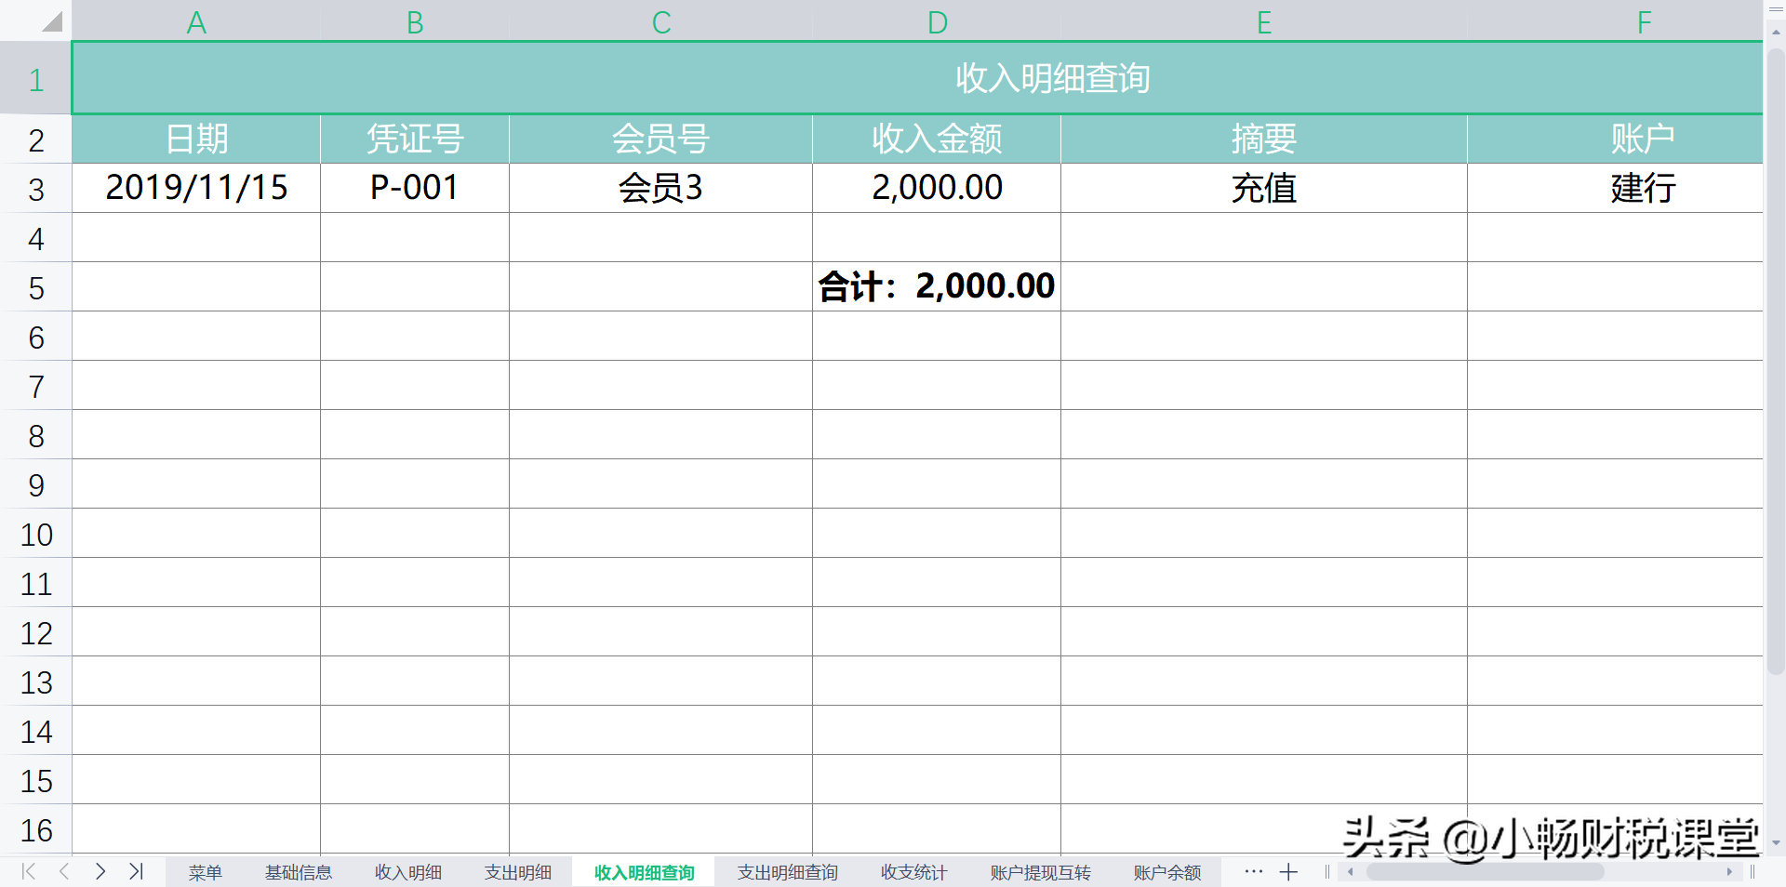1786x887 pixels.
Task: Open the hidden sheets list via ellipsis
Action: (x=1253, y=872)
